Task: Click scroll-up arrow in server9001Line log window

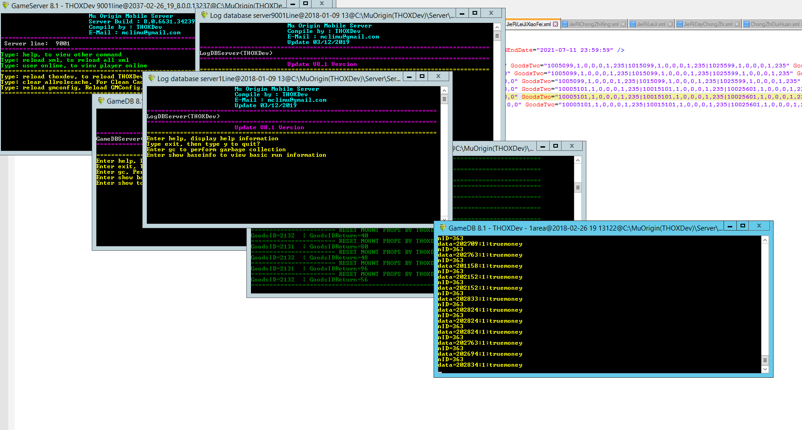Action: (x=497, y=27)
